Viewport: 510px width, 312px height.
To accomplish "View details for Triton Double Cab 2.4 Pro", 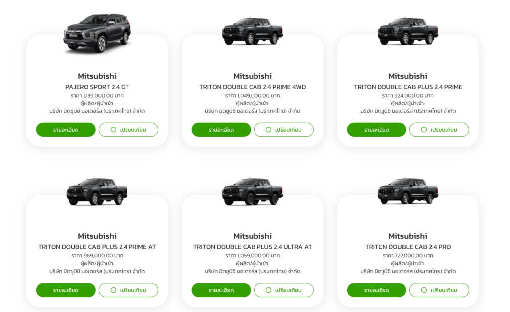I will coord(377,290).
